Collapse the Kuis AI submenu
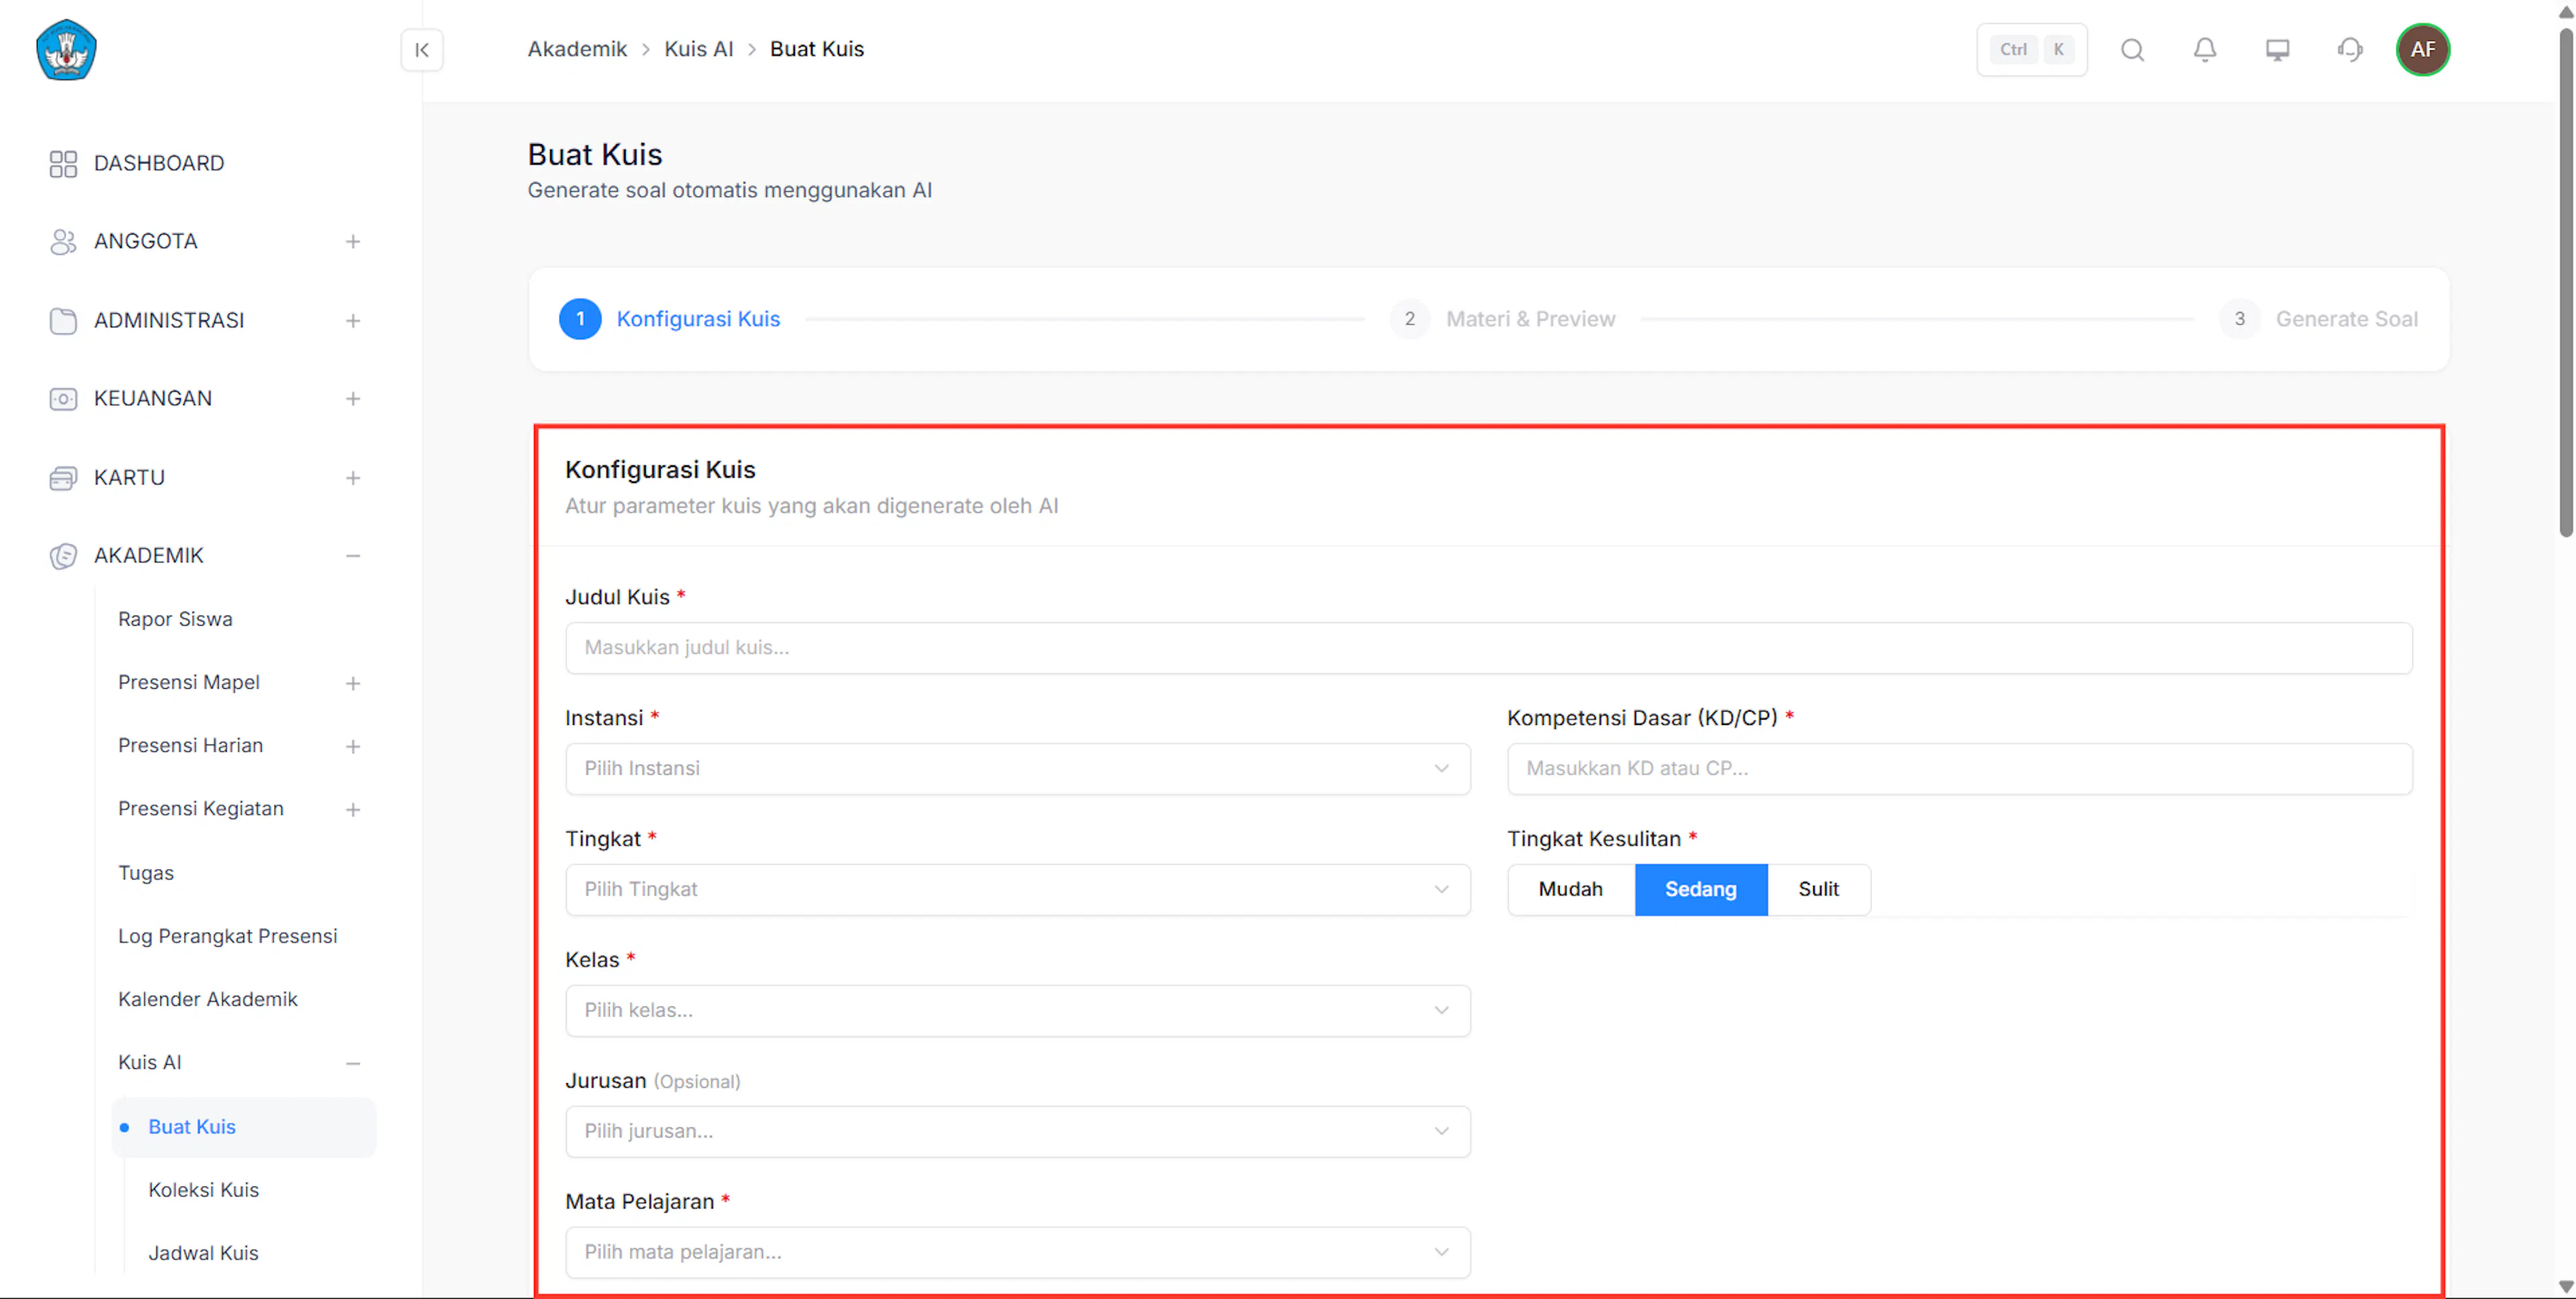 pyautogui.click(x=353, y=1063)
